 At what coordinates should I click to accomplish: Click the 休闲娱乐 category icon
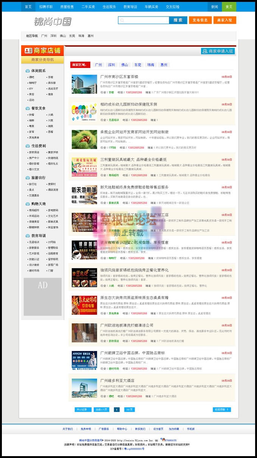28,71
